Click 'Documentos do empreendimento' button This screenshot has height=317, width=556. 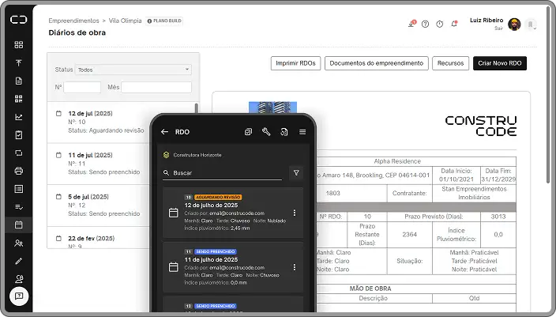coord(376,63)
